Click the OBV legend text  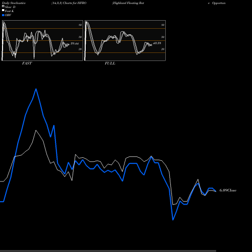(8, 15)
